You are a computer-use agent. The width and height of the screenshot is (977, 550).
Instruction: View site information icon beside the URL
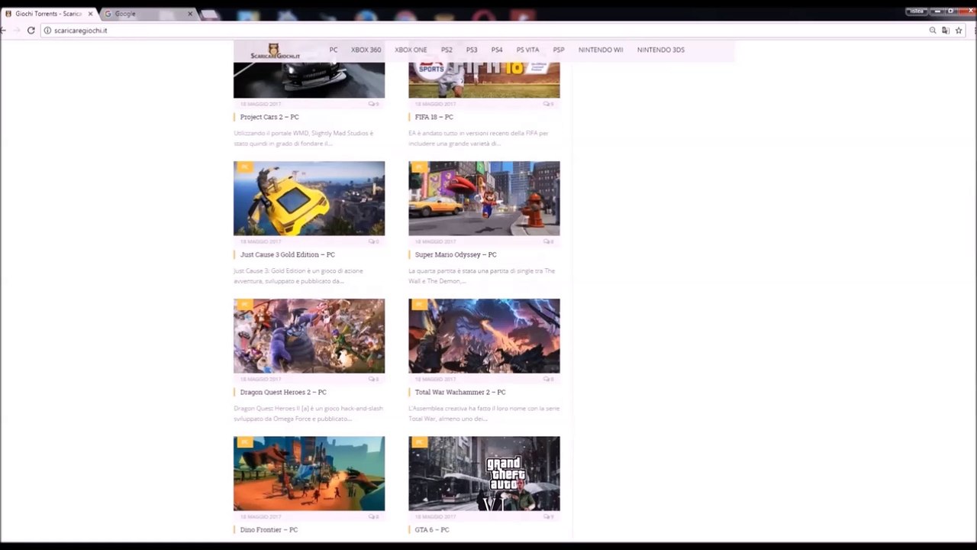[47, 31]
